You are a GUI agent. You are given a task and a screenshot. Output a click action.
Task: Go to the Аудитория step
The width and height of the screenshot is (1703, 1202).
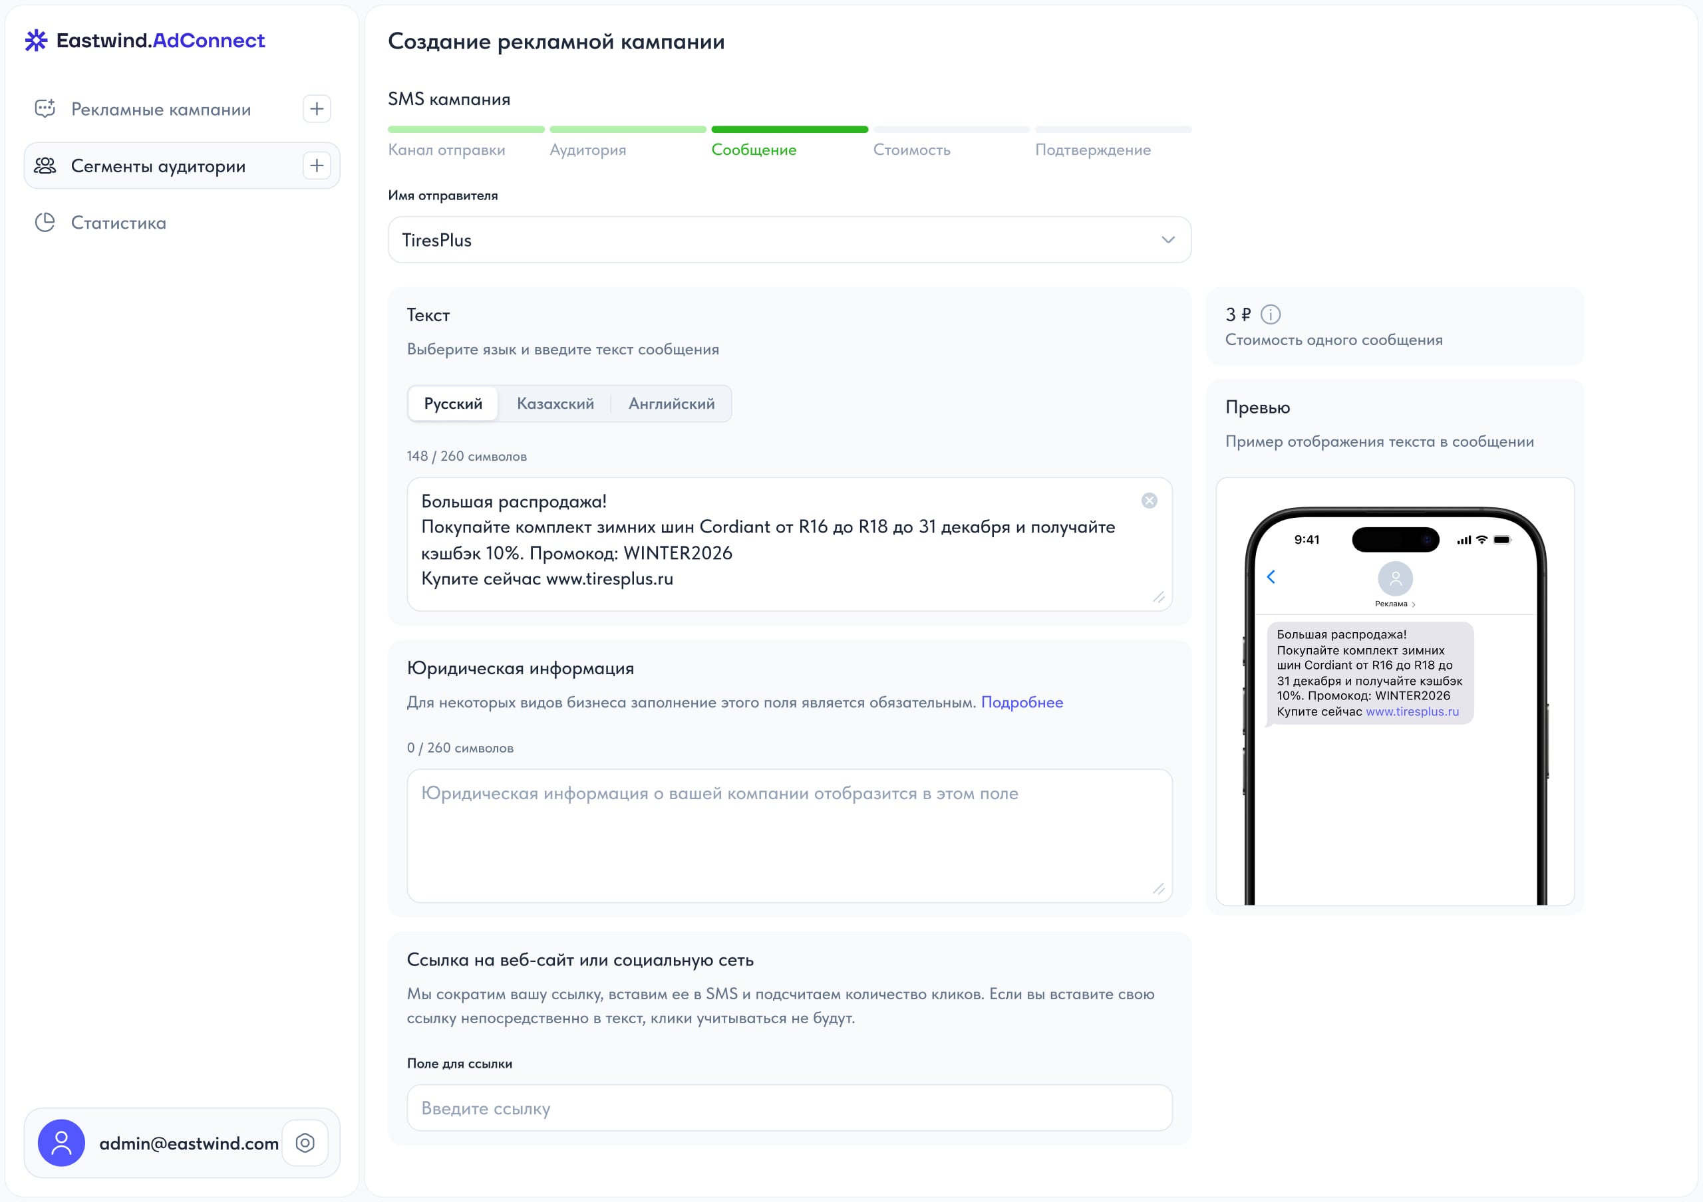587,150
